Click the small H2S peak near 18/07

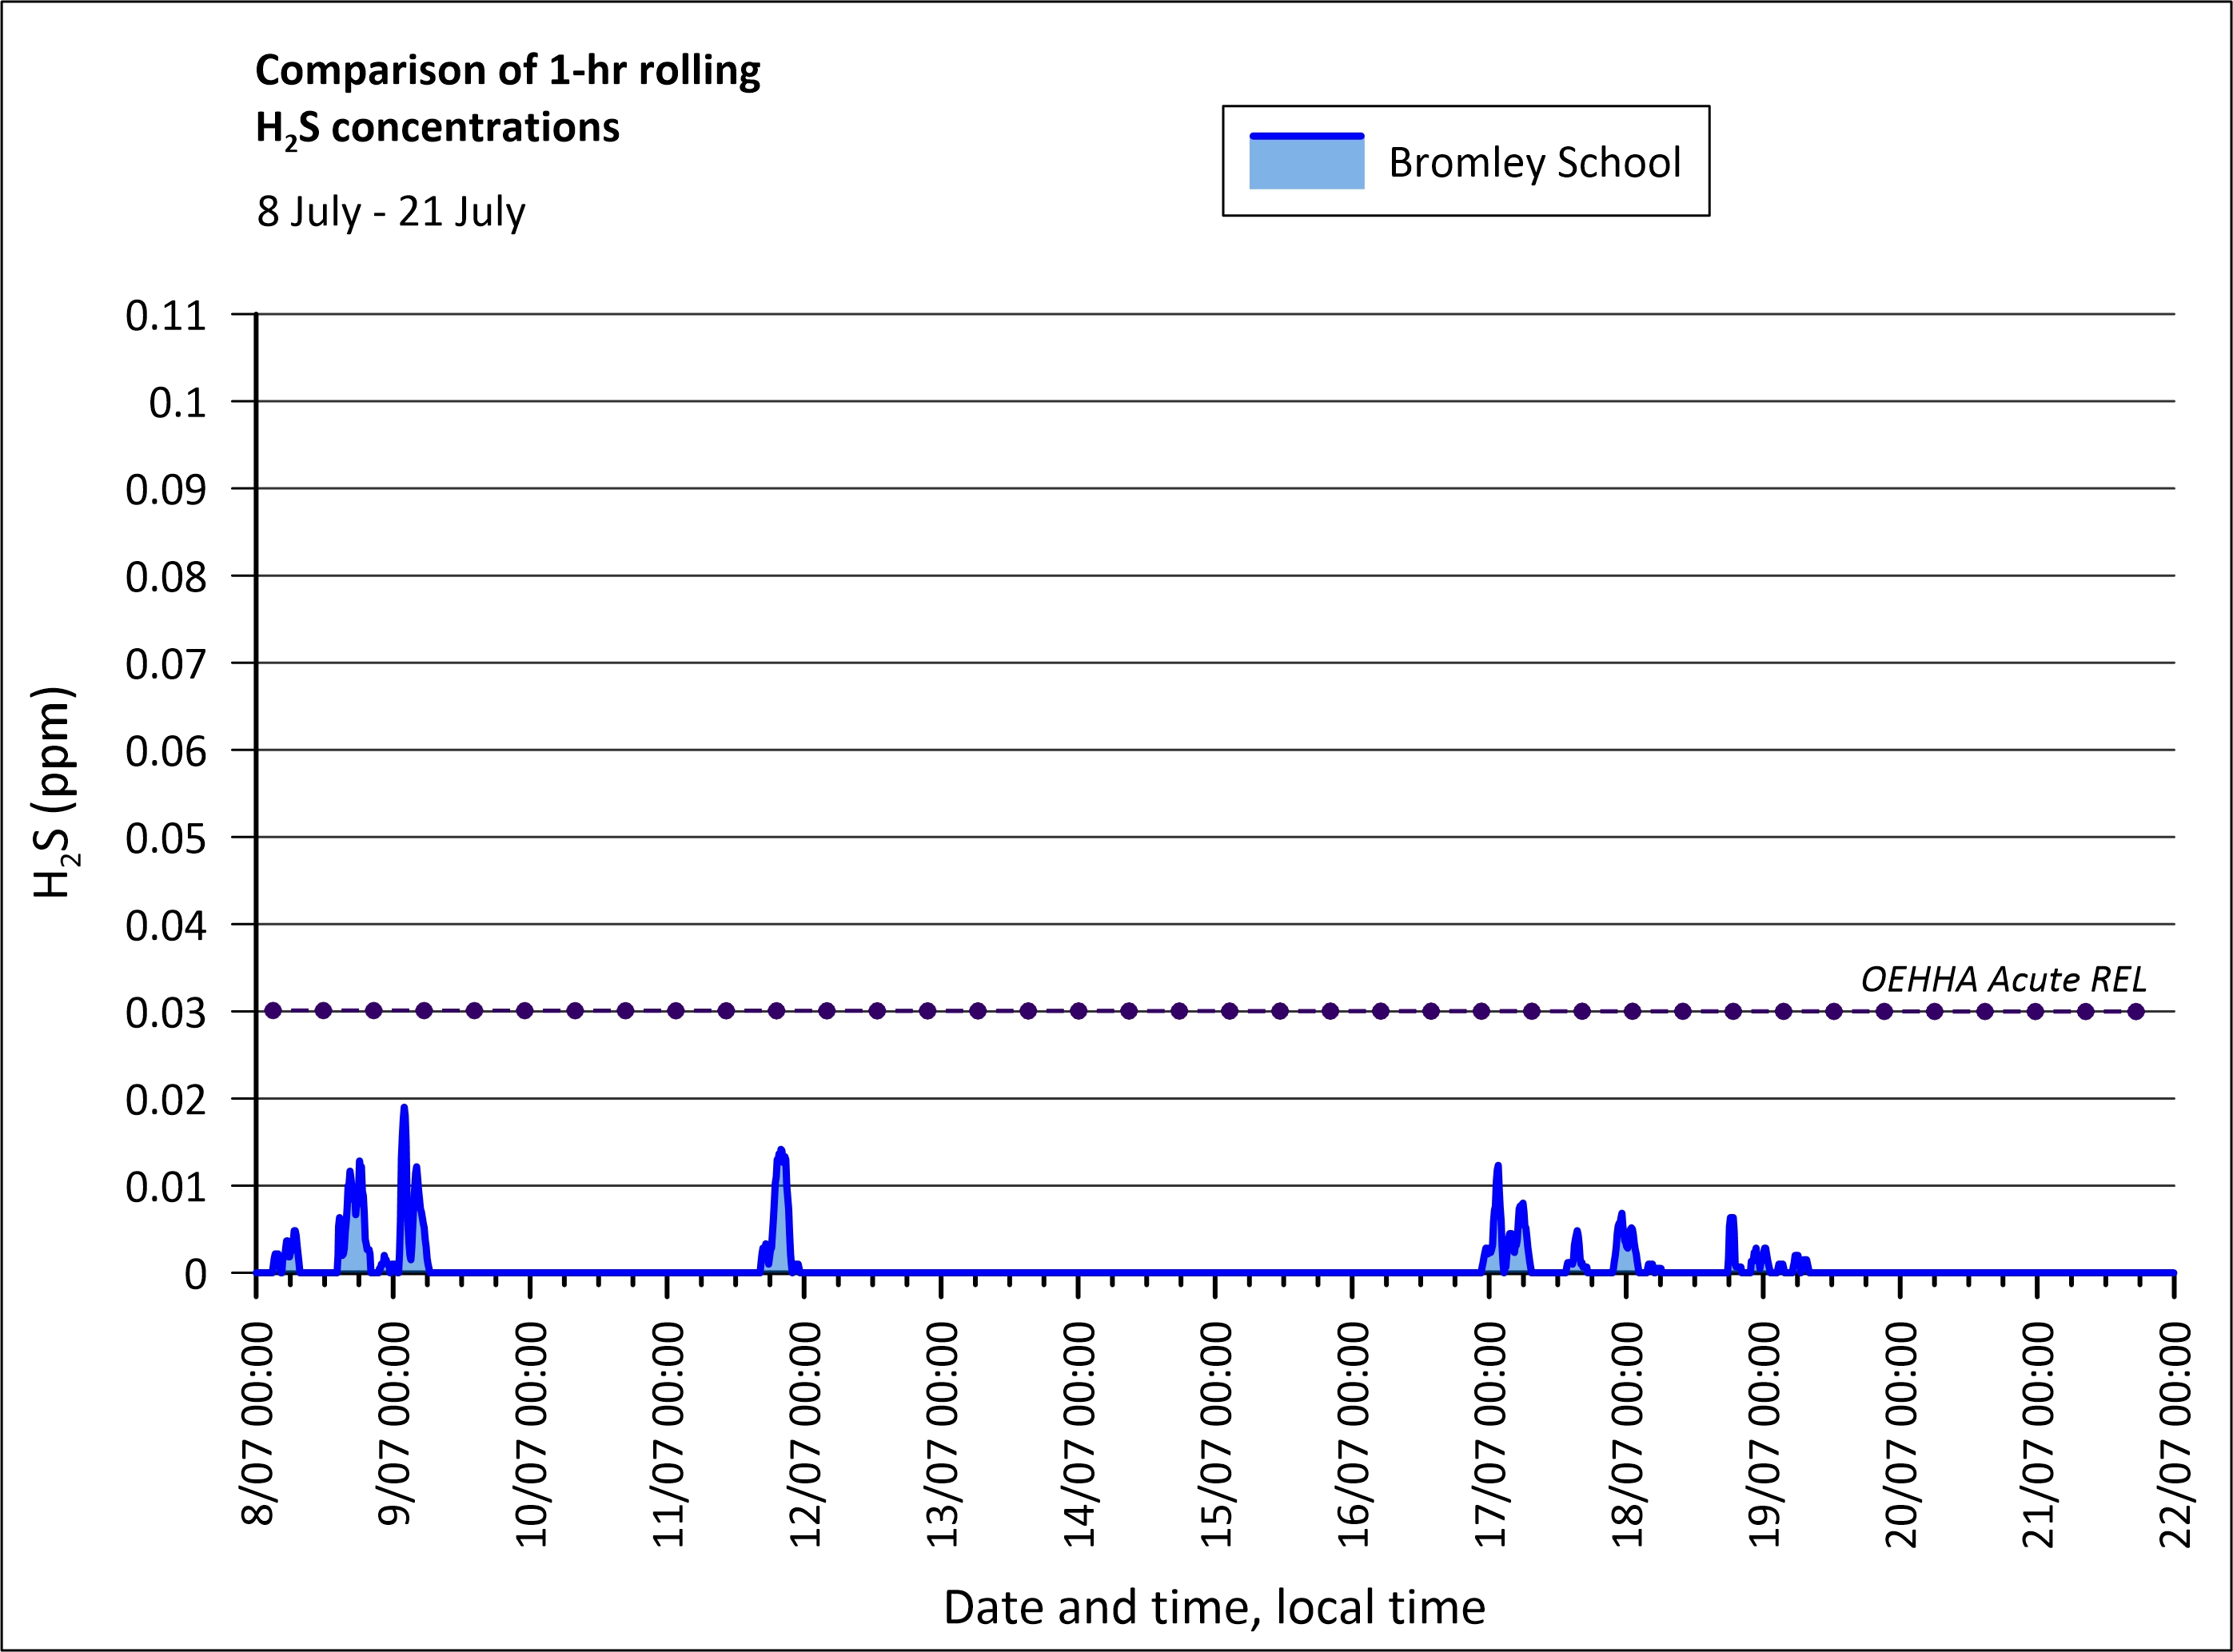coord(1621,1215)
